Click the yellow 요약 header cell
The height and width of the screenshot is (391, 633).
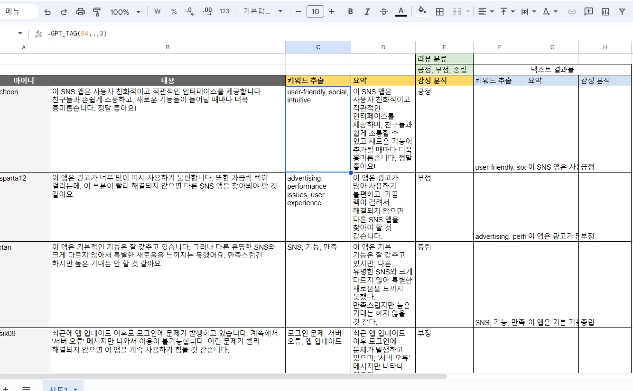383,81
